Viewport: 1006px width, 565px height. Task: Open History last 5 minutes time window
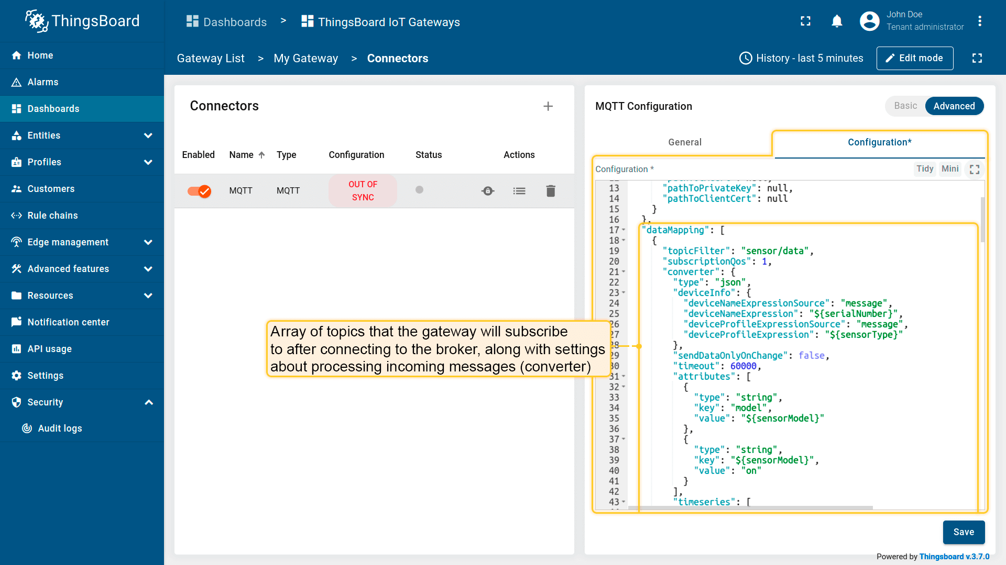801,58
